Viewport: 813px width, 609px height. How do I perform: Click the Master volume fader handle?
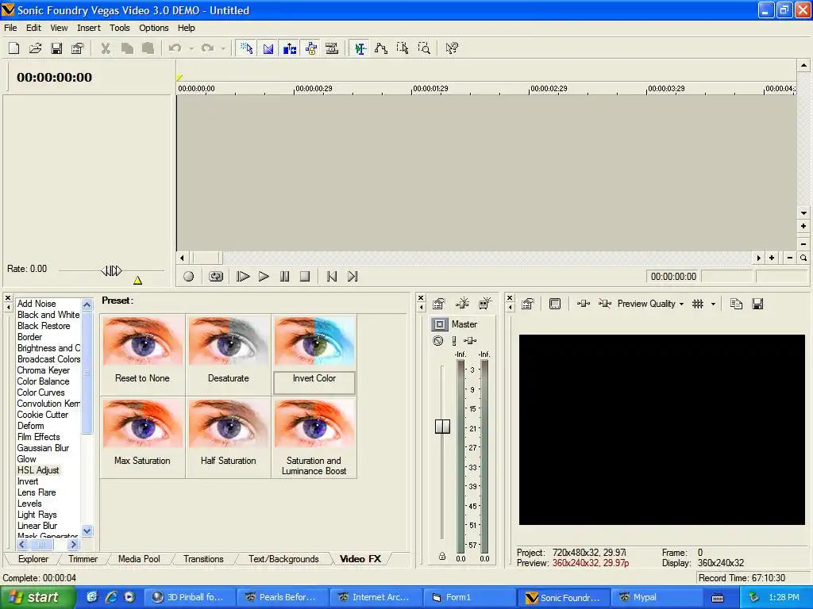442,426
